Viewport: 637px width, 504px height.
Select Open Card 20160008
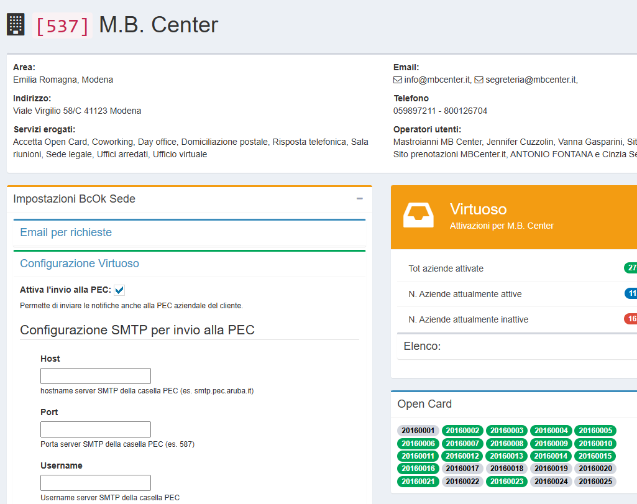click(506, 444)
